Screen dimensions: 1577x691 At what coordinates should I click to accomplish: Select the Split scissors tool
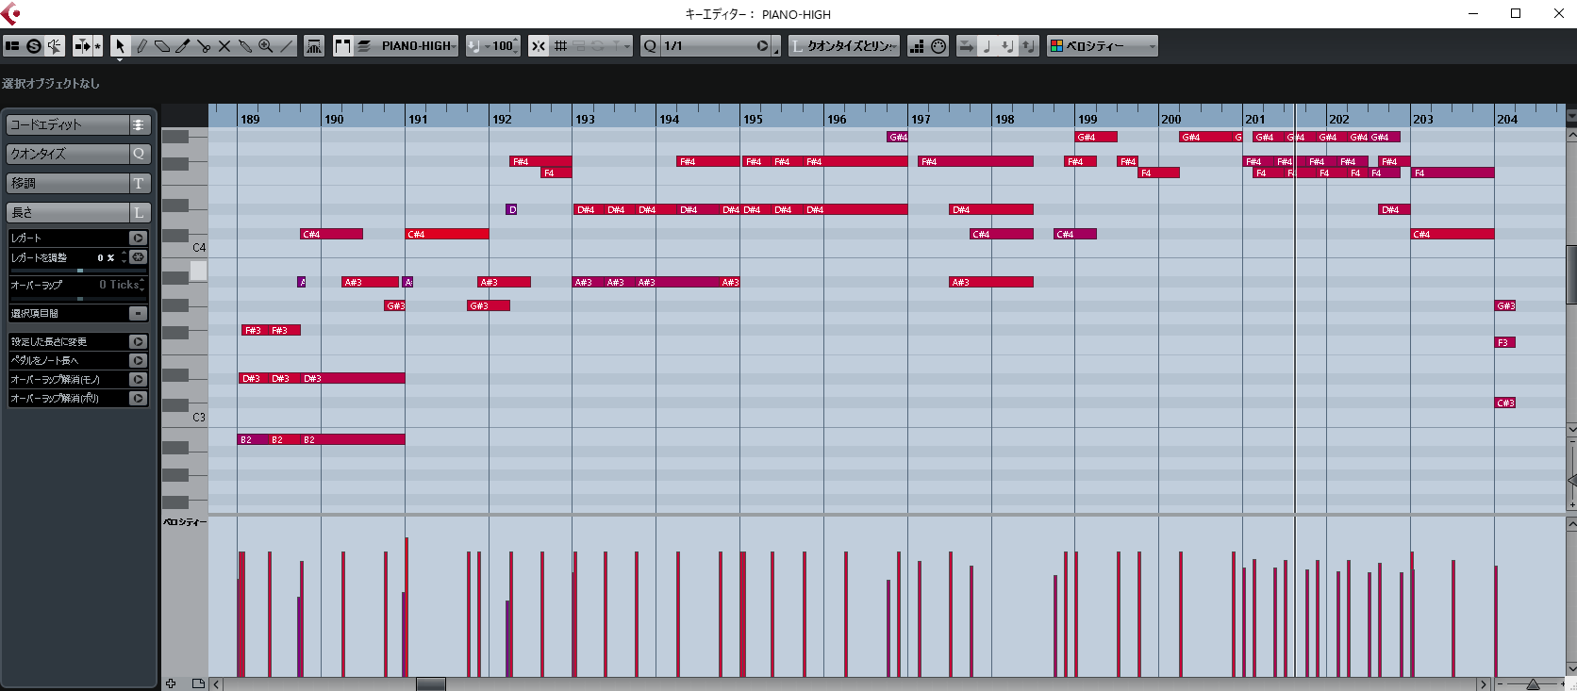(204, 46)
